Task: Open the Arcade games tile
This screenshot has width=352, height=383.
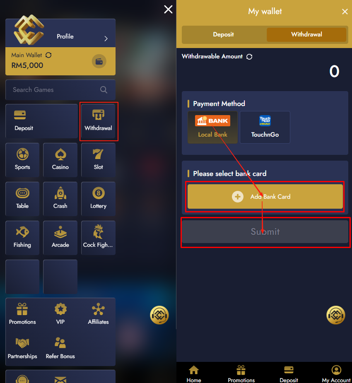Action: pos(60,238)
